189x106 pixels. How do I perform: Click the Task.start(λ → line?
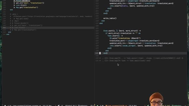pos(115,36)
